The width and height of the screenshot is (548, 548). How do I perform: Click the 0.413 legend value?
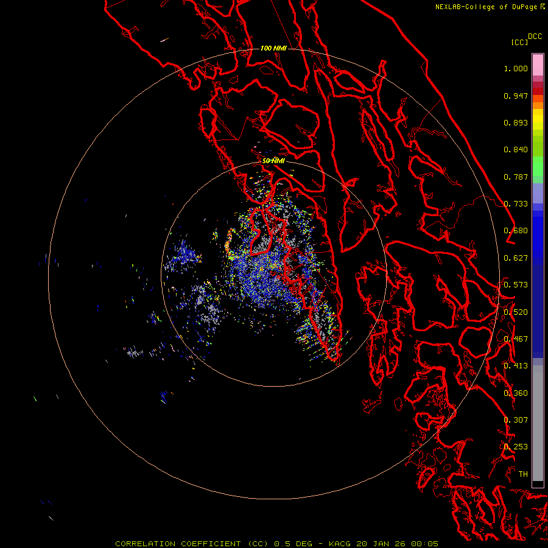pos(516,366)
